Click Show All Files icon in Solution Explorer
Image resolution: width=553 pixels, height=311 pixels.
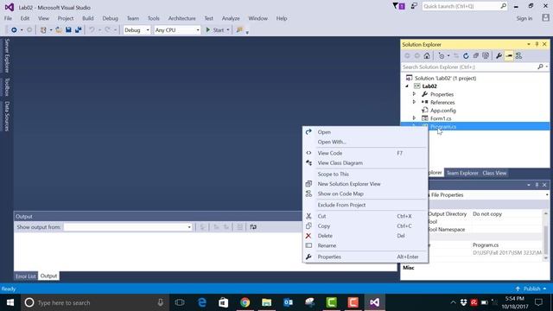[486, 55]
